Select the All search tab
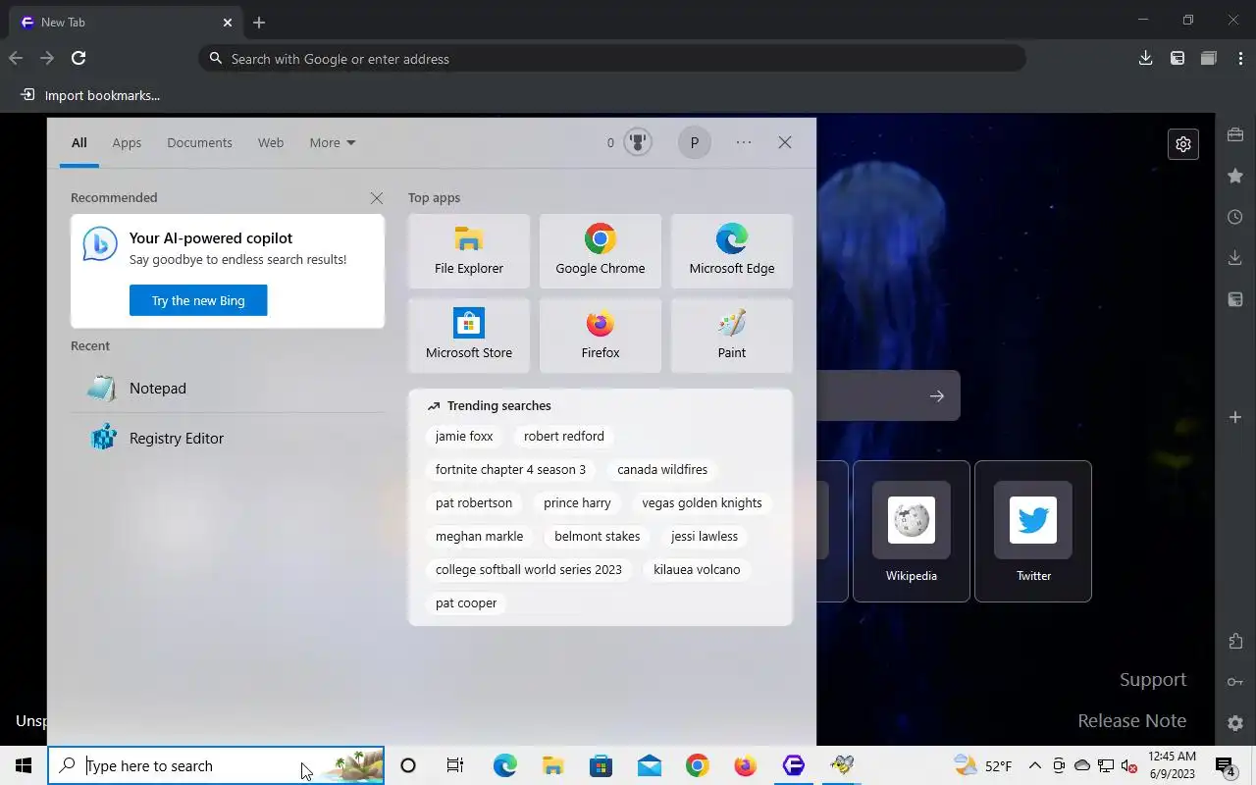Viewport: 1256px width, 785px height. point(79,142)
